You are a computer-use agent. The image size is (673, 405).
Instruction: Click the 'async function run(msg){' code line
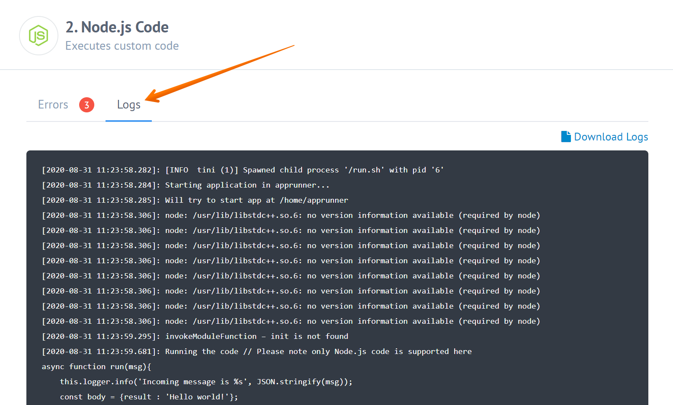[96, 367]
